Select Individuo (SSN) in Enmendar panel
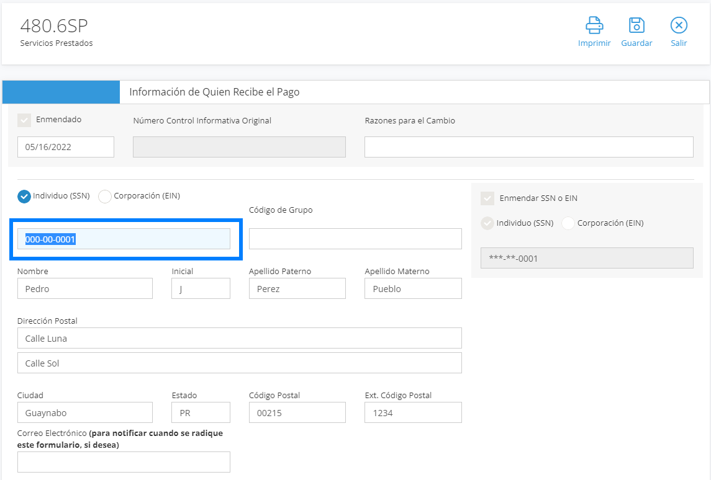The height and width of the screenshot is (480, 711). pos(487,223)
